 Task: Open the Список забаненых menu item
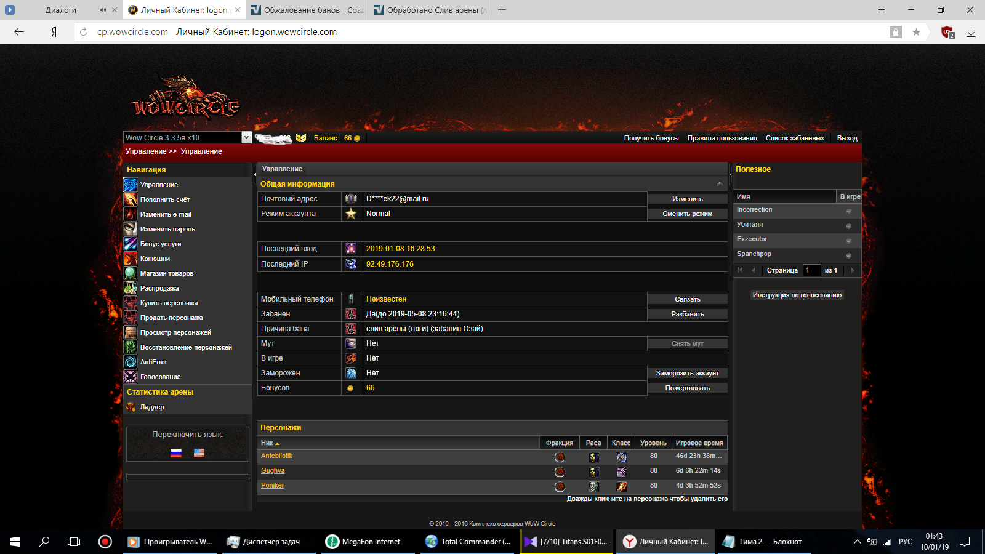tap(794, 138)
